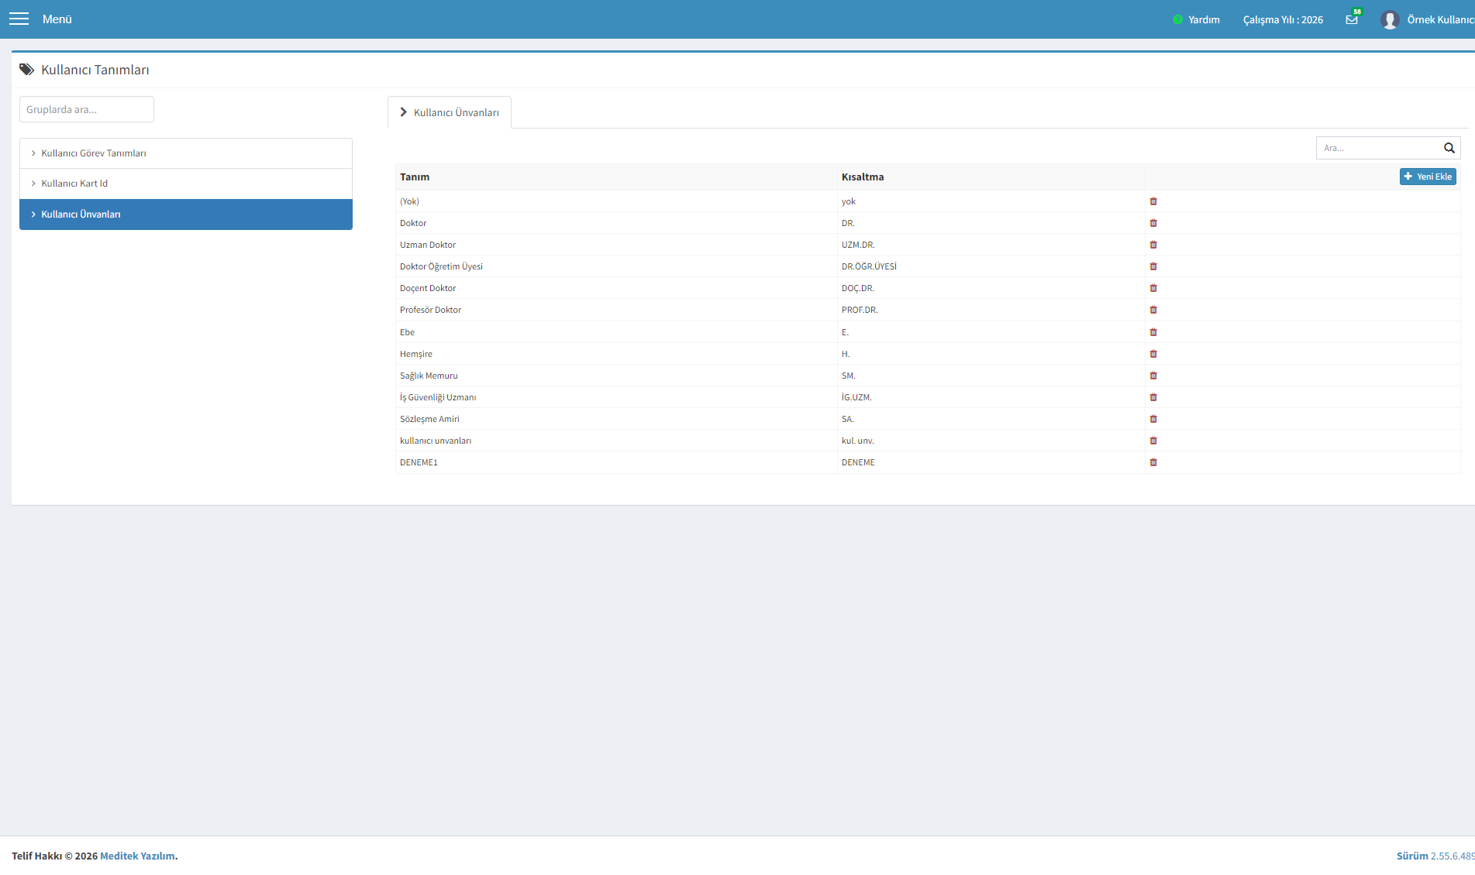1475x875 pixels.
Task: Click trash icon for Profesör Doktor
Action: (x=1153, y=310)
